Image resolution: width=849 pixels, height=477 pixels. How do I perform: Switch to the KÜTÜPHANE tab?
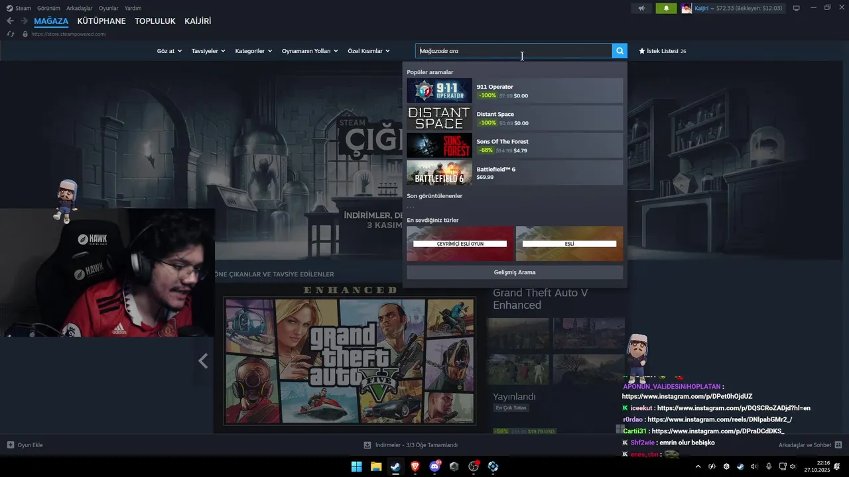[101, 21]
